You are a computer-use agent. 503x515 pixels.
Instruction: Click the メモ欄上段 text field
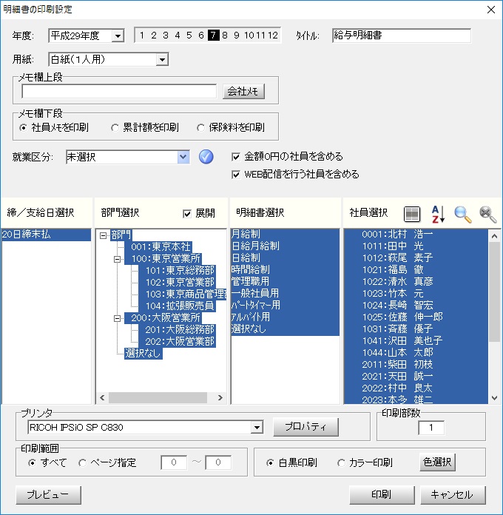point(119,91)
